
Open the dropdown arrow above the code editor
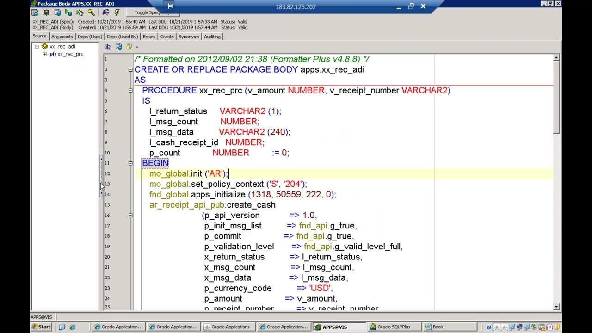click(137, 47)
